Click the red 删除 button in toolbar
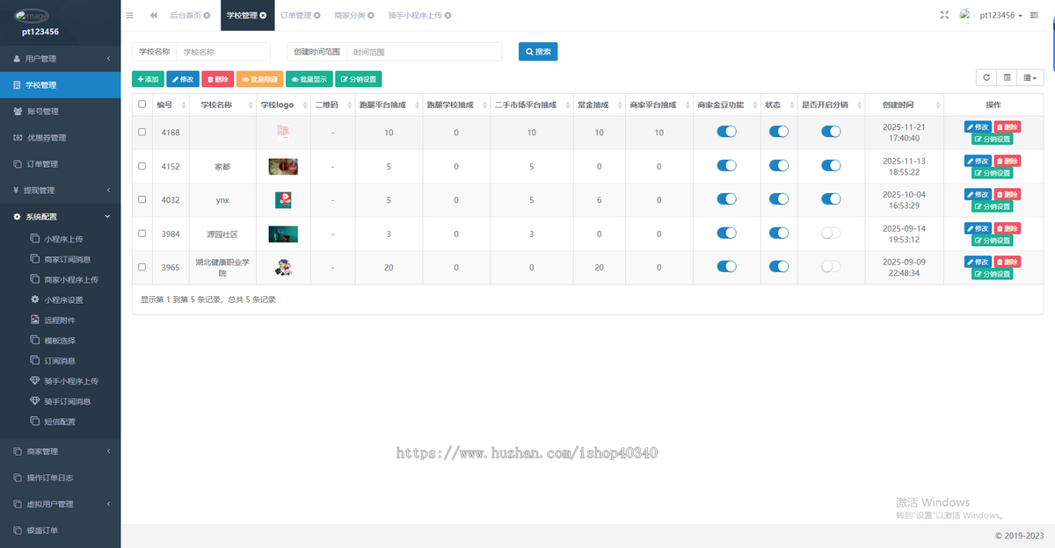This screenshot has width=1055, height=548. pyautogui.click(x=218, y=79)
